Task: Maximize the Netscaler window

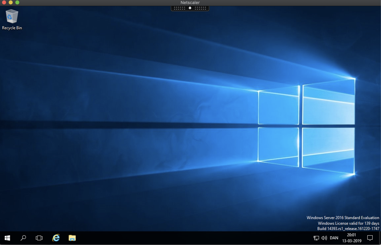Action: point(17,2)
